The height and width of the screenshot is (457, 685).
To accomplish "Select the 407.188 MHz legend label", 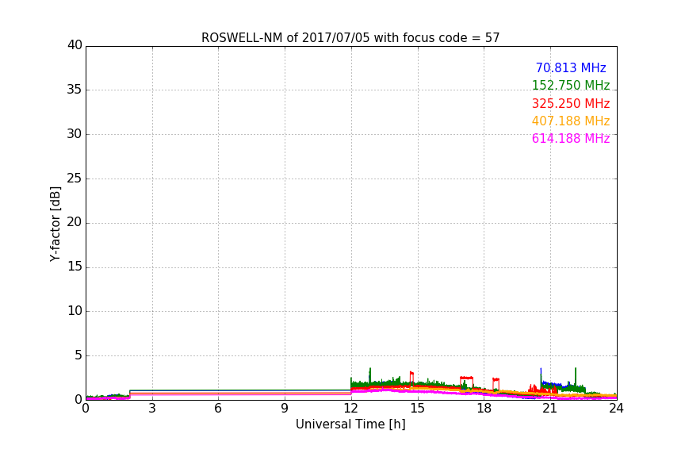I will pyautogui.click(x=571, y=121).
